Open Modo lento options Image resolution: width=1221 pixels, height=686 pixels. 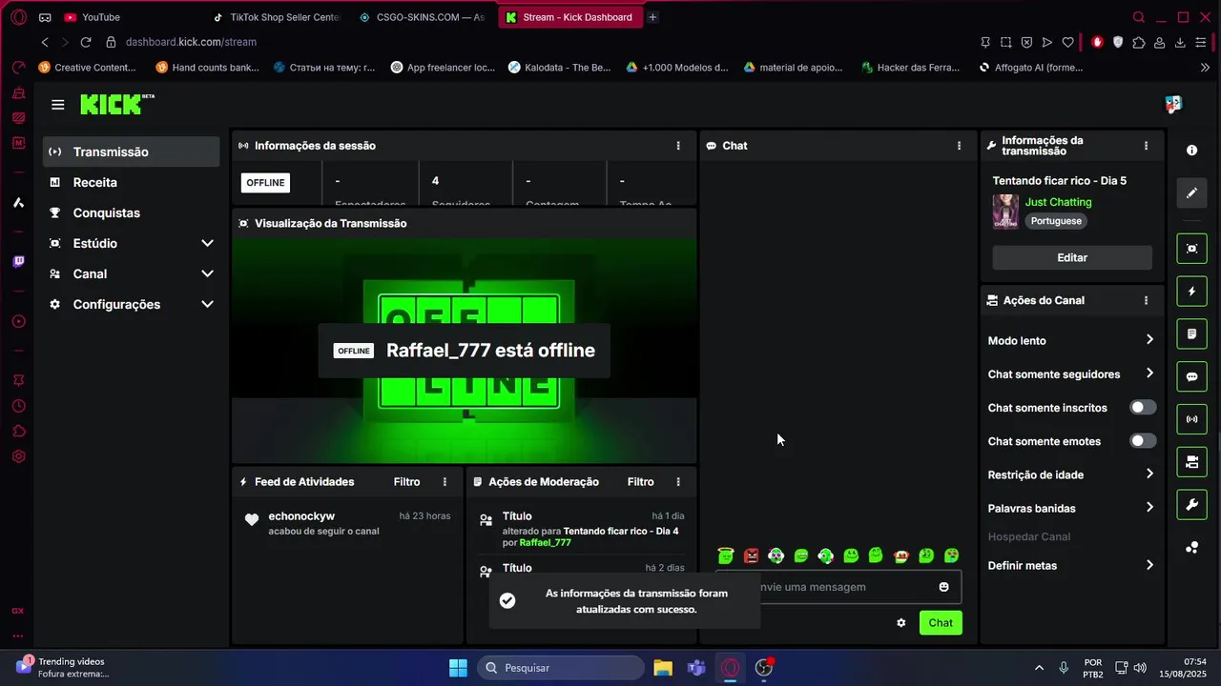[1071, 340]
